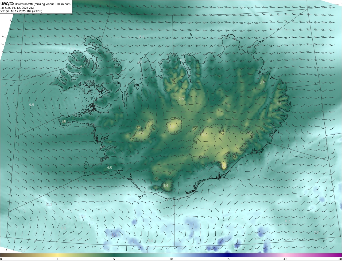Click the 12.1 value on the blue patch

[114, 235]
